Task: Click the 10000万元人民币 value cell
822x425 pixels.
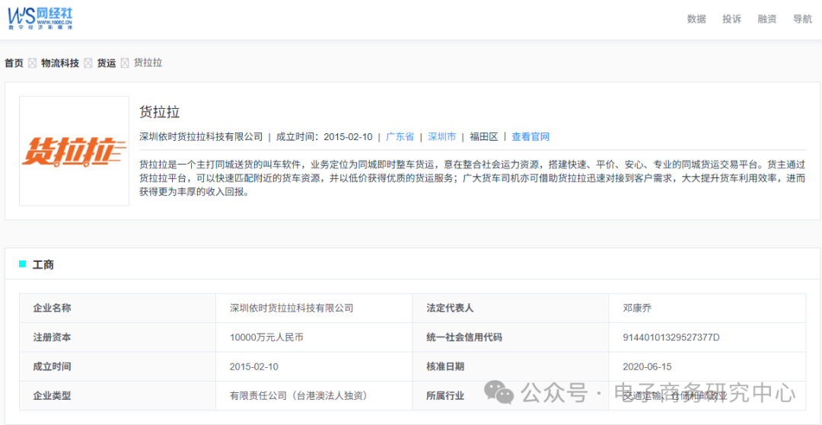Action: pyautogui.click(x=314, y=337)
